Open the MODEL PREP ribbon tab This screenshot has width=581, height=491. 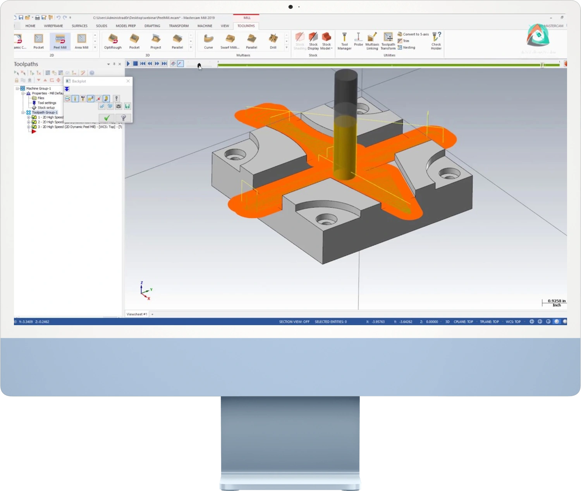(126, 26)
